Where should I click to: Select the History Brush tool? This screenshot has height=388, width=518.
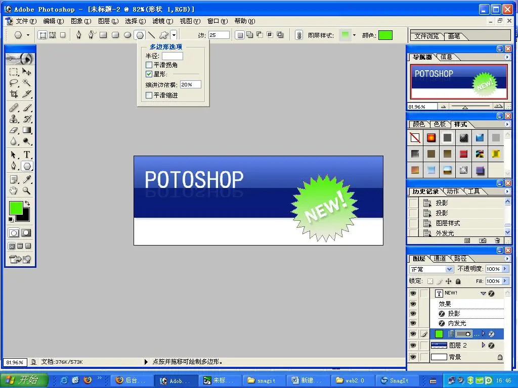27,119
